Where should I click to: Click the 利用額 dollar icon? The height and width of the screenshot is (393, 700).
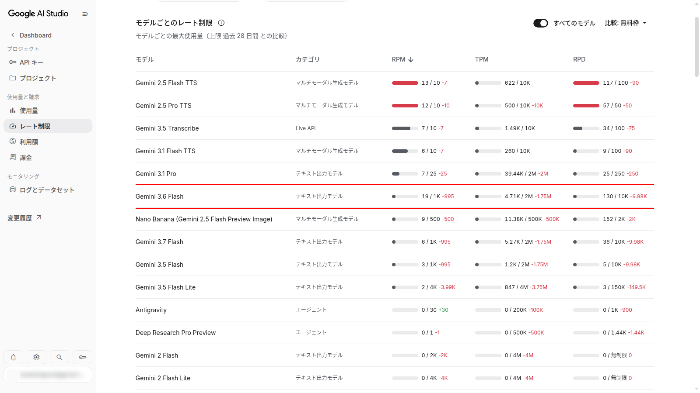point(13,141)
